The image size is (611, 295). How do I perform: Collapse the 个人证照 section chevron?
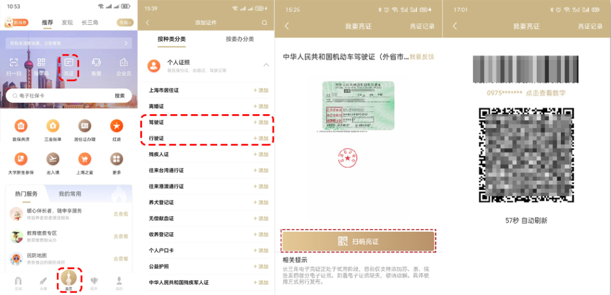[x=266, y=65]
